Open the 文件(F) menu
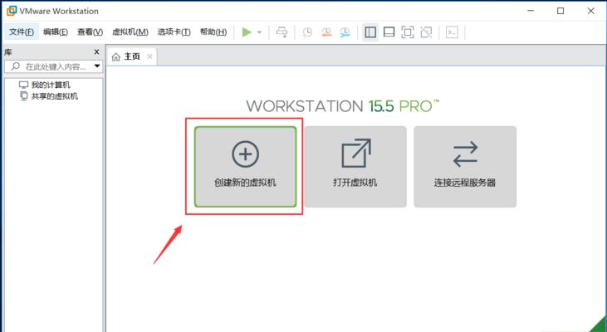This screenshot has height=332, width=607. 22,32
